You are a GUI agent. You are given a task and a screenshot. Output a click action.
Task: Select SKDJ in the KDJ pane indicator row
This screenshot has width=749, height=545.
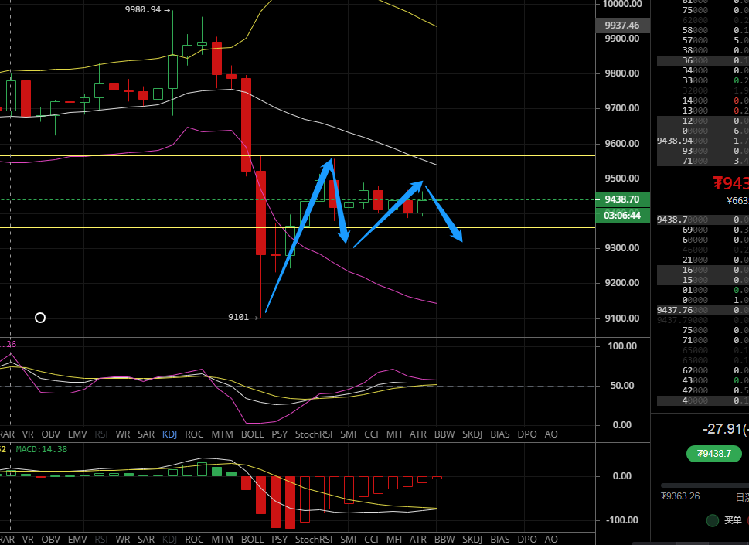472,434
